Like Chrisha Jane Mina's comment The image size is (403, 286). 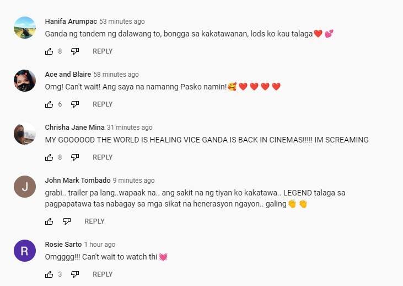[49, 157]
